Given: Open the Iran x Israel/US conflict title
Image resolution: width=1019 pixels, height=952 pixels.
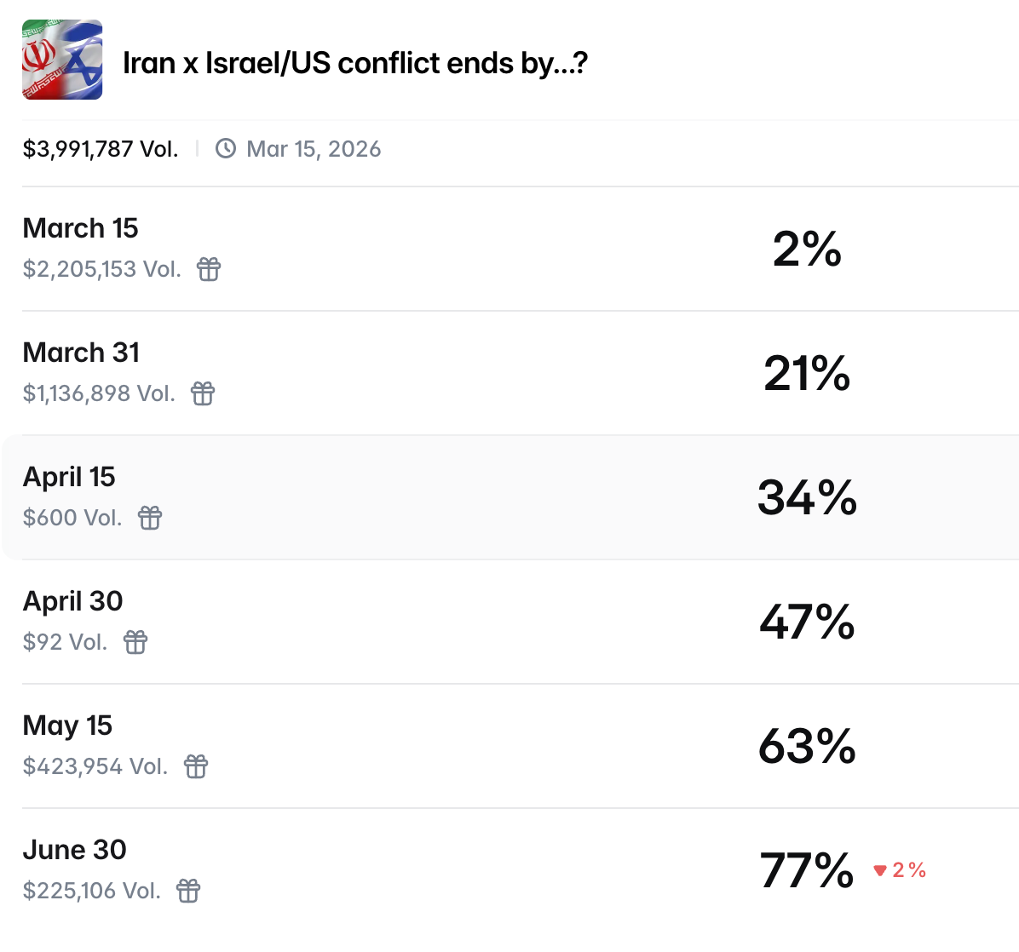Looking at the screenshot, I should click(x=354, y=63).
